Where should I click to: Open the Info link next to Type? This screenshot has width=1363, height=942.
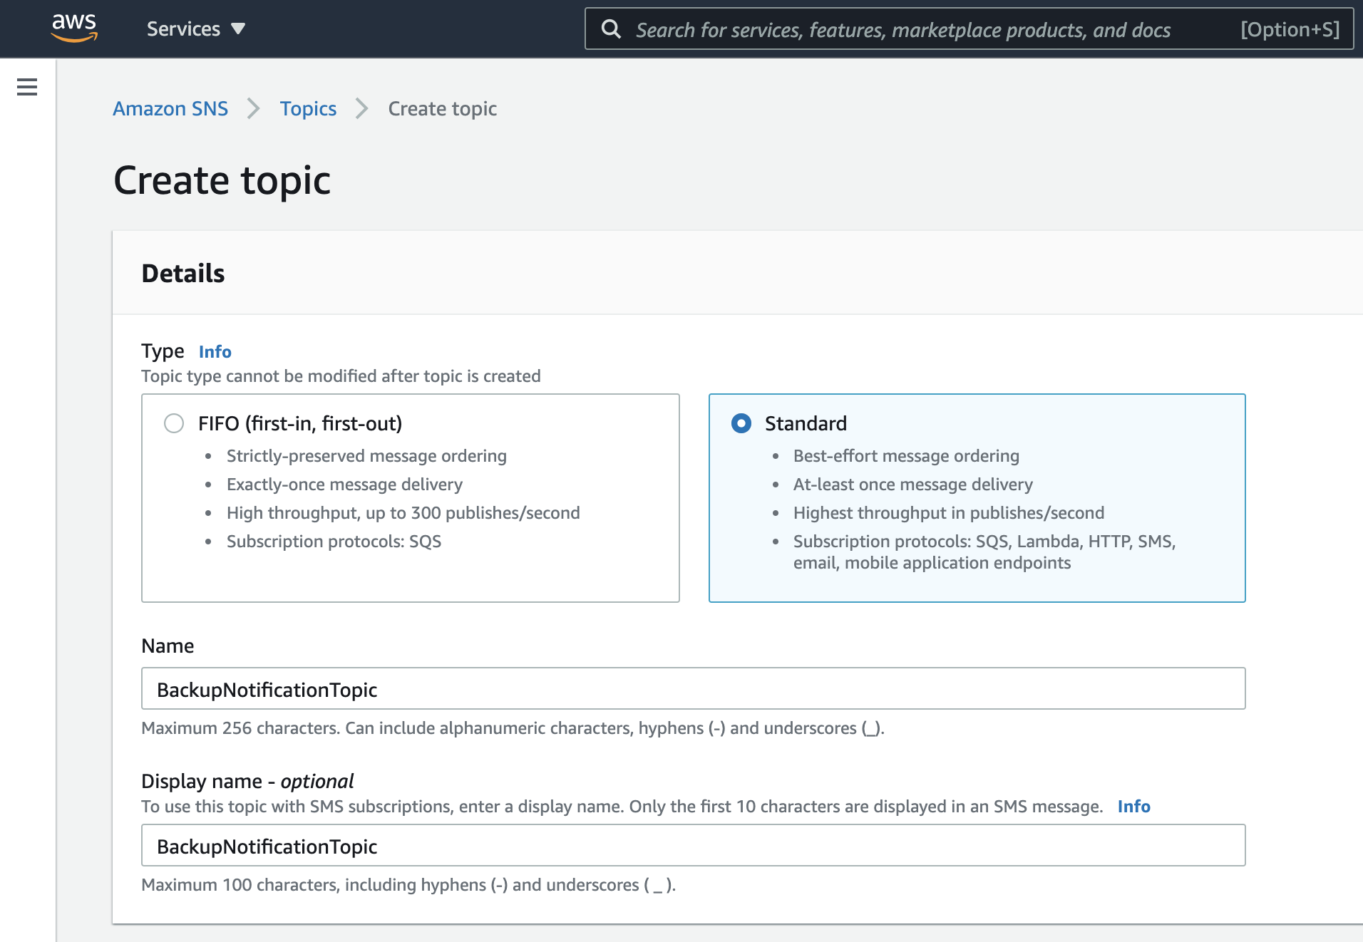215,351
